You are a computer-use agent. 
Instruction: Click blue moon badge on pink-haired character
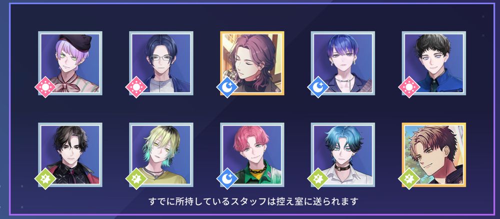(x=227, y=179)
